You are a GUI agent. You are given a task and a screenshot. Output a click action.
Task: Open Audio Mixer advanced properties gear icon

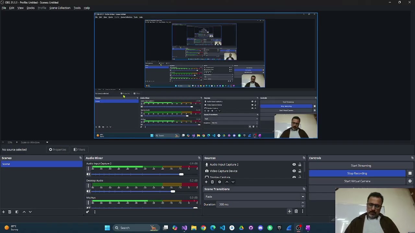[88, 212]
